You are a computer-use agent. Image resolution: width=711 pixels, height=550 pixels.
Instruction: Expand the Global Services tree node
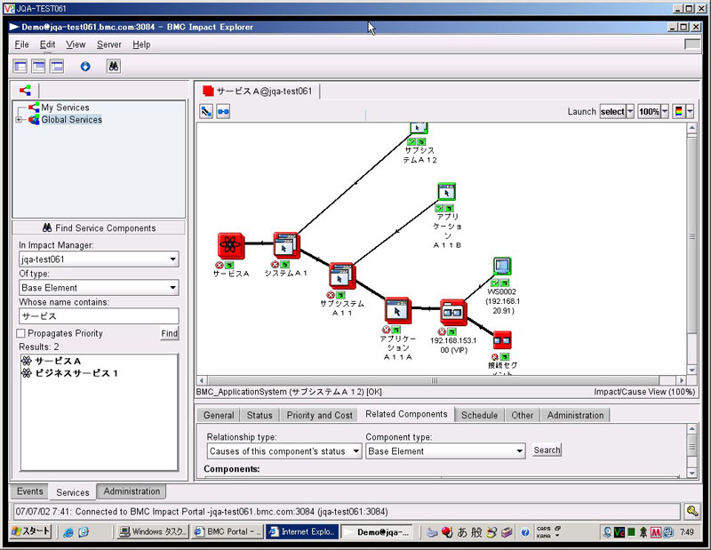tap(19, 120)
